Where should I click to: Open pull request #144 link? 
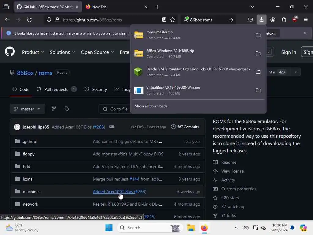(134, 179)
